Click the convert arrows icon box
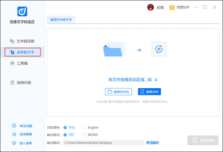Viewport: 223px width, 152px height. pyautogui.click(x=159, y=49)
